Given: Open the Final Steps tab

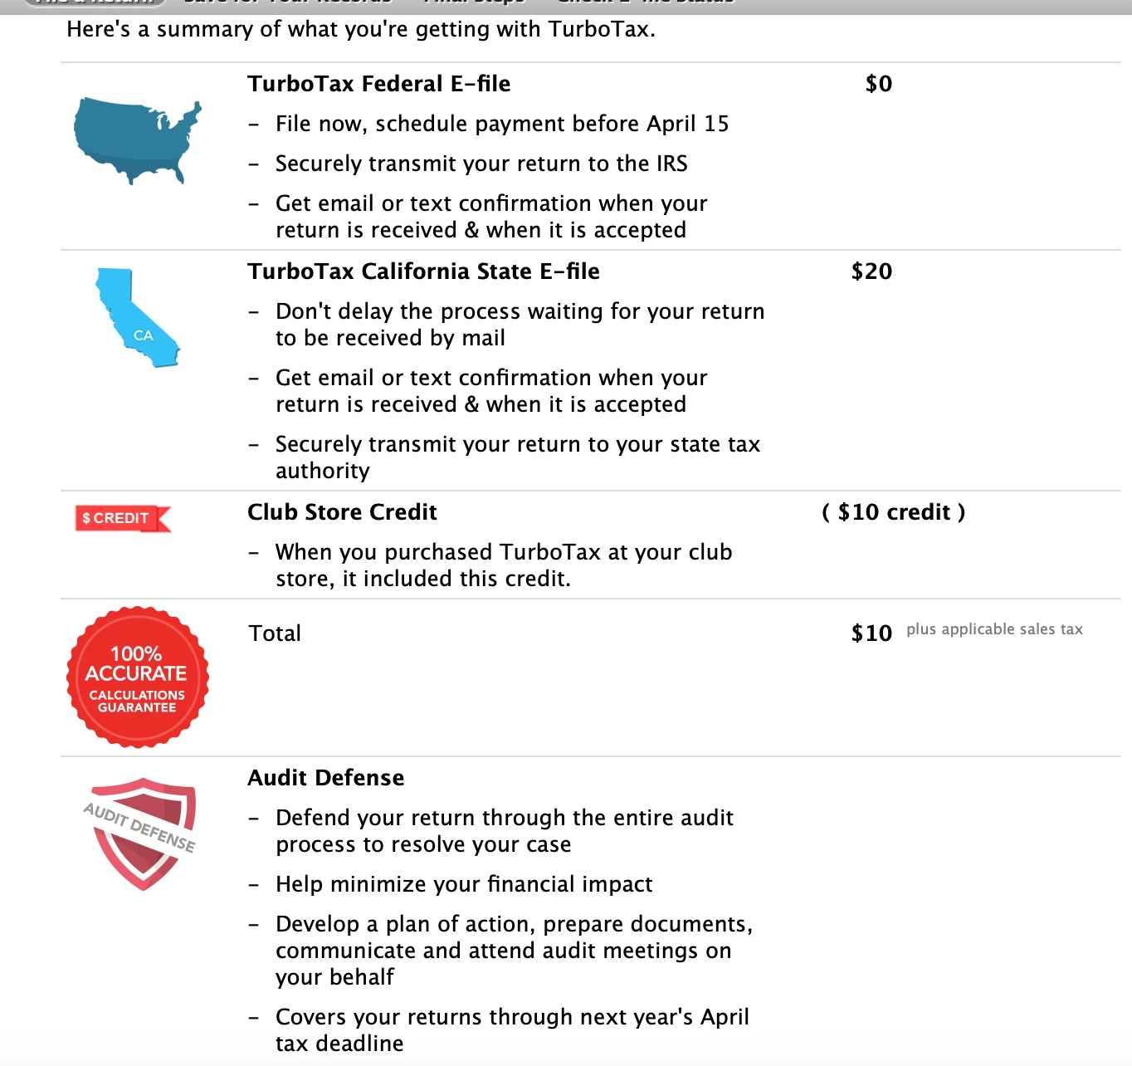Looking at the screenshot, I should point(474,2).
